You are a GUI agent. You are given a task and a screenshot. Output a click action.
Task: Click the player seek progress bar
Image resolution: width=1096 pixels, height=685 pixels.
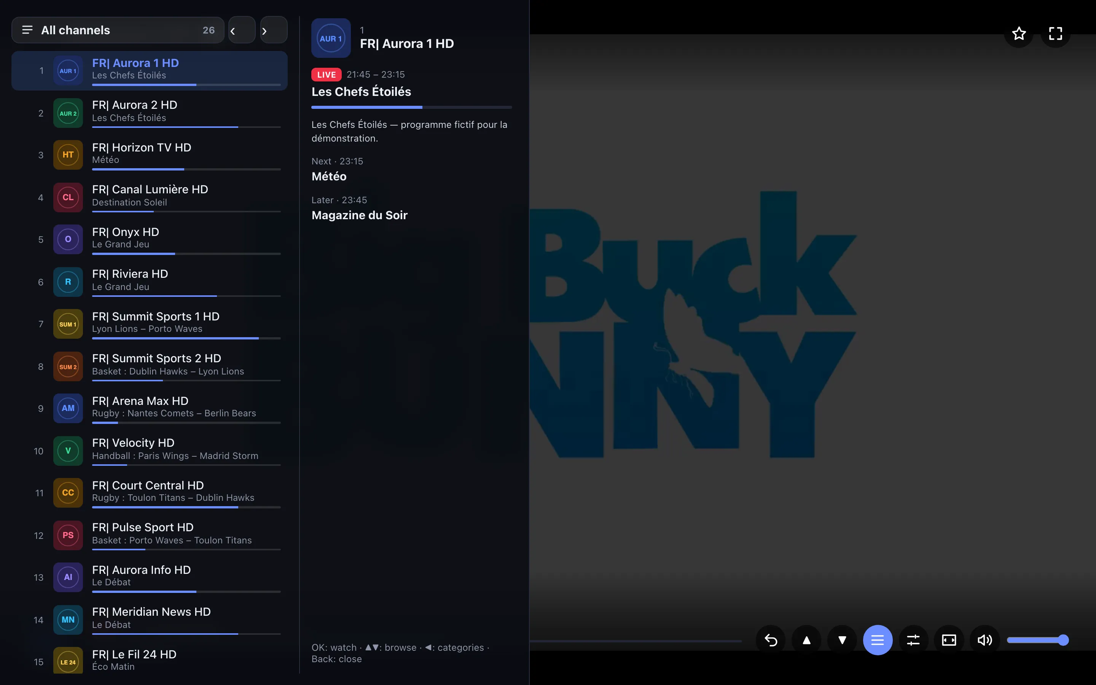[636, 641]
